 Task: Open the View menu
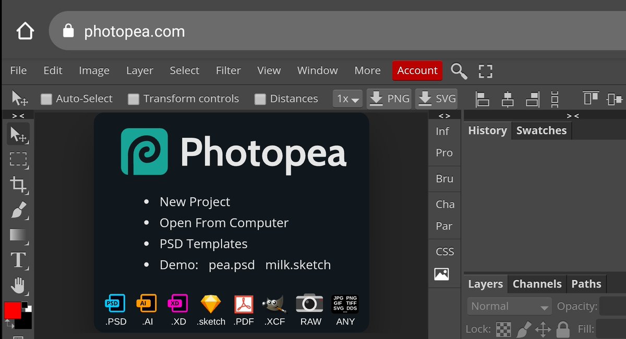(269, 70)
